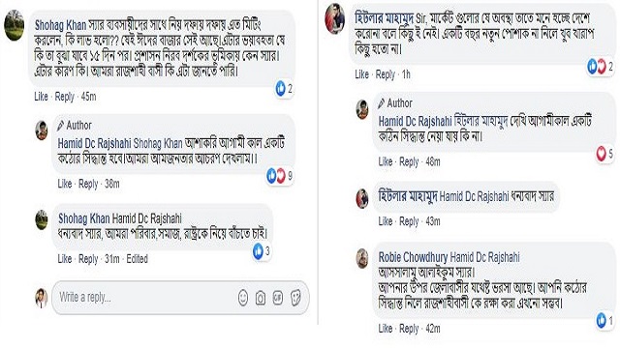Screen dimensions: 620x348
Task: Open the Edited history link on Shohag's reply
Action: tap(138, 259)
